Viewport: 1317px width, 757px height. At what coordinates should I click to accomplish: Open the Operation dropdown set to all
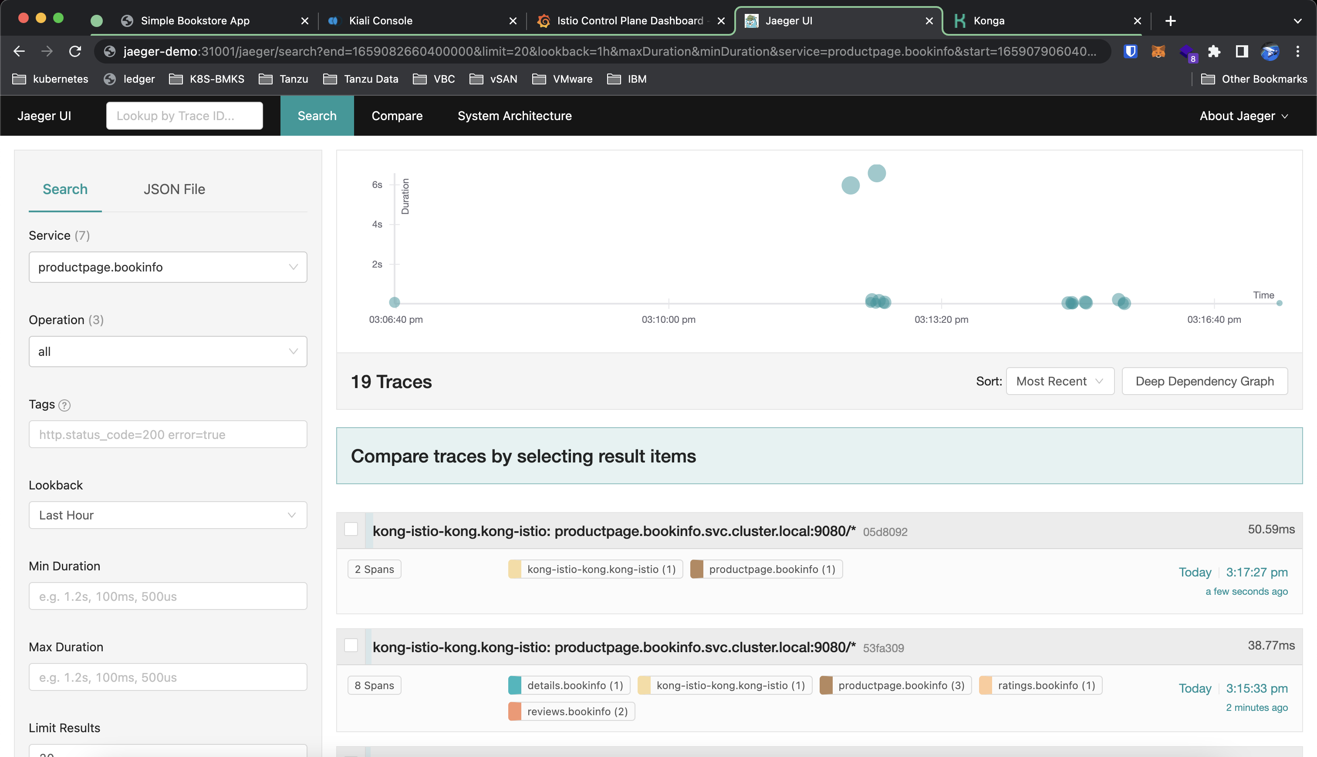[168, 352]
